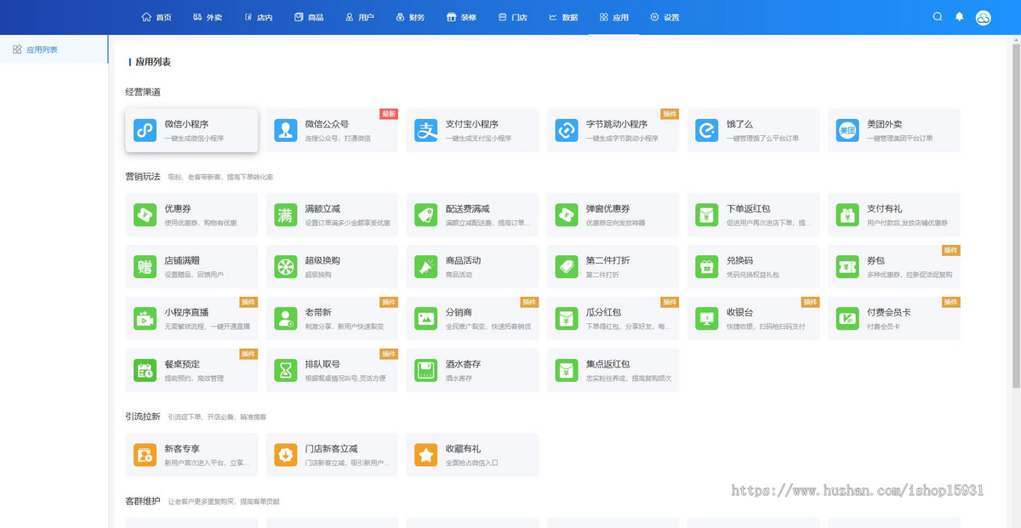
Task: Click the 店铺满赠 icon
Action: coord(145,267)
